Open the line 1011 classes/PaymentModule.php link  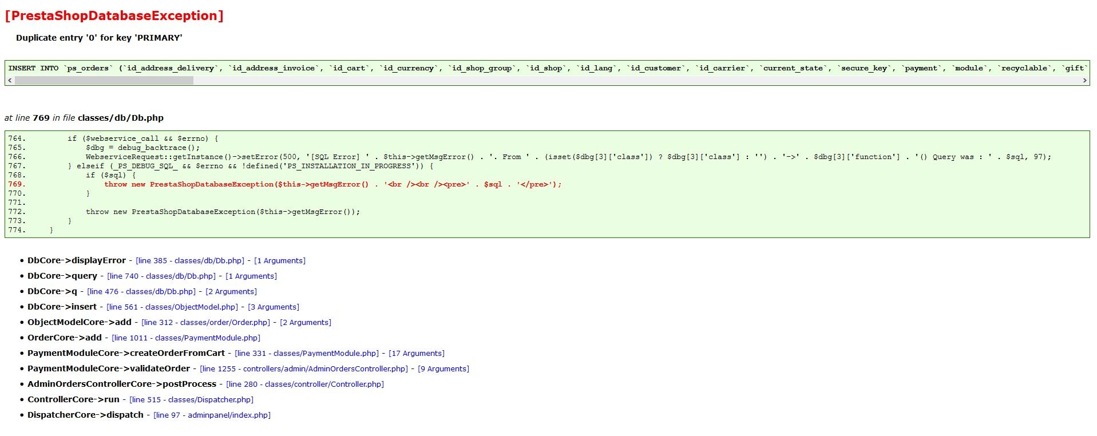tap(186, 338)
